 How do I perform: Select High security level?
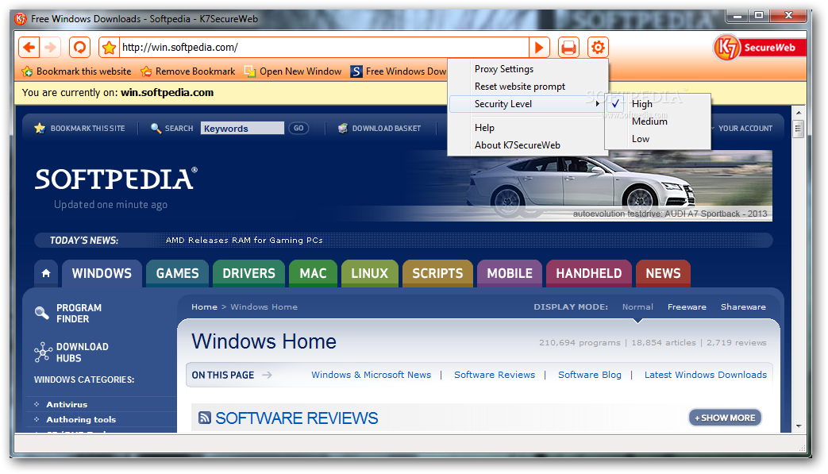coord(658,104)
